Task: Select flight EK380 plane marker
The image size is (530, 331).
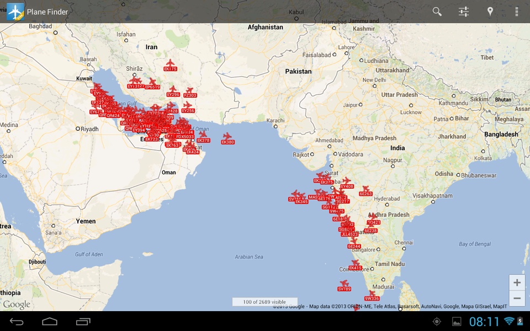Action: pos(227,136)
